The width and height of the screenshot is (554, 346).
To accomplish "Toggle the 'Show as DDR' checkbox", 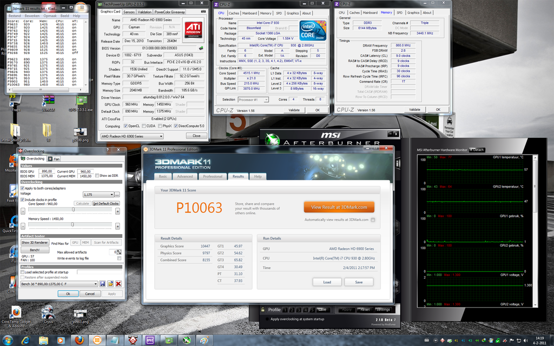I will [96, 176].
